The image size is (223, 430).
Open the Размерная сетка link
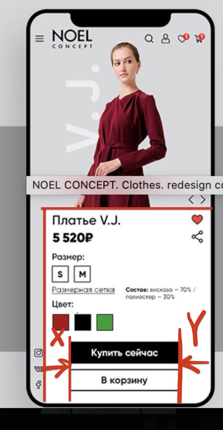(x=83, y=290)
